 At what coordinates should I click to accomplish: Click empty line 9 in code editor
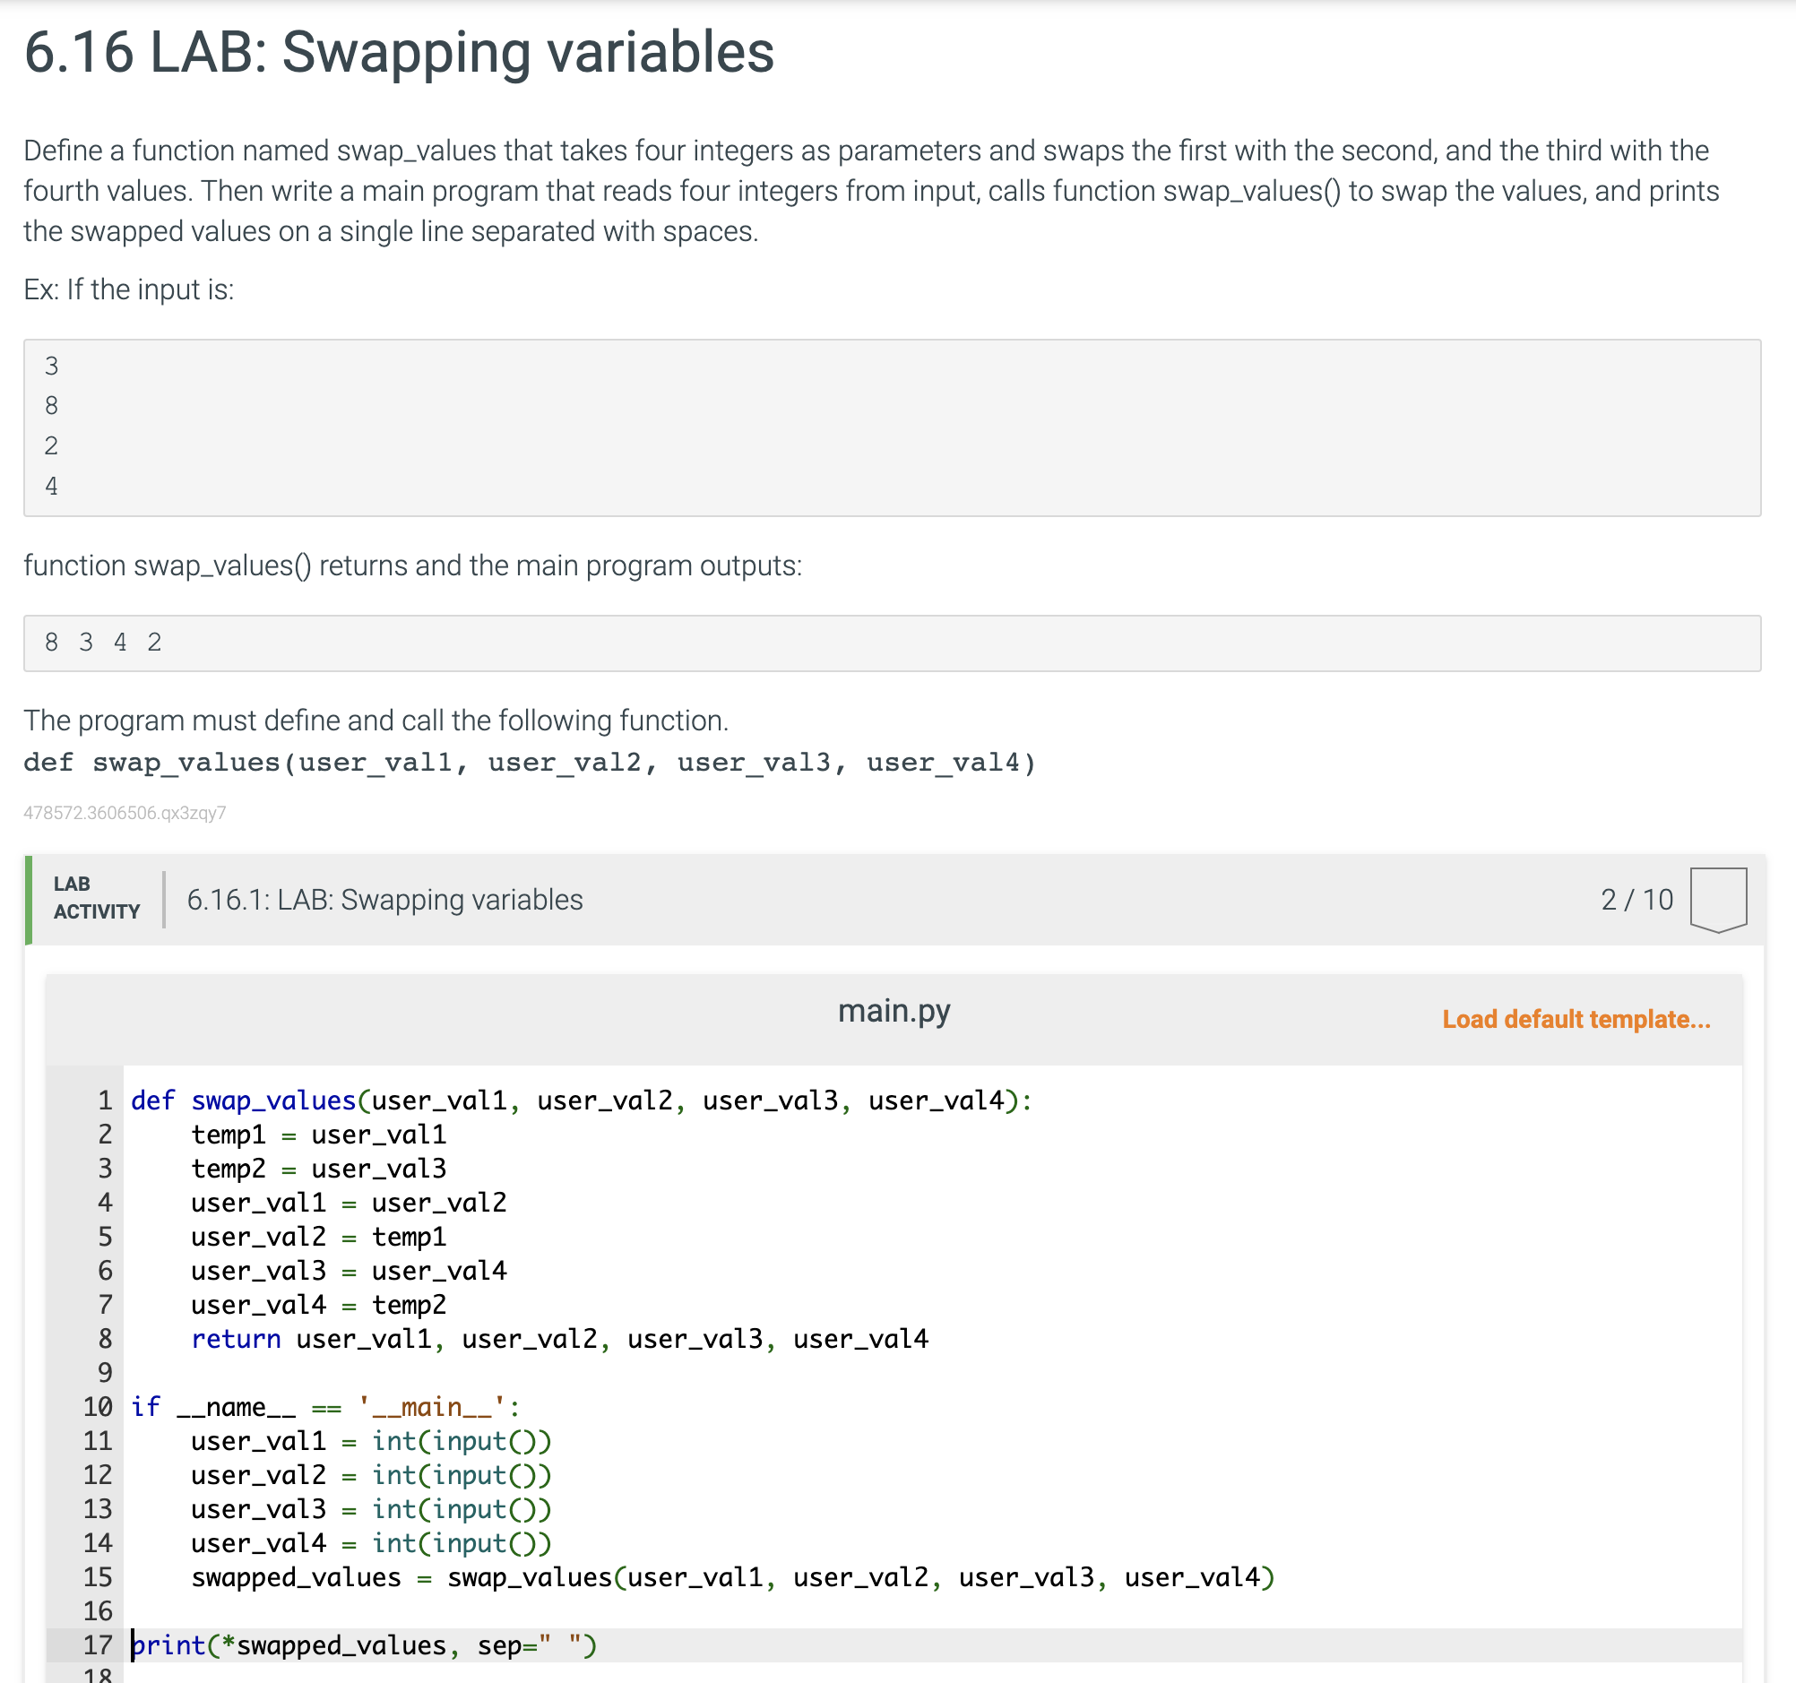[x=542, y=1373]
